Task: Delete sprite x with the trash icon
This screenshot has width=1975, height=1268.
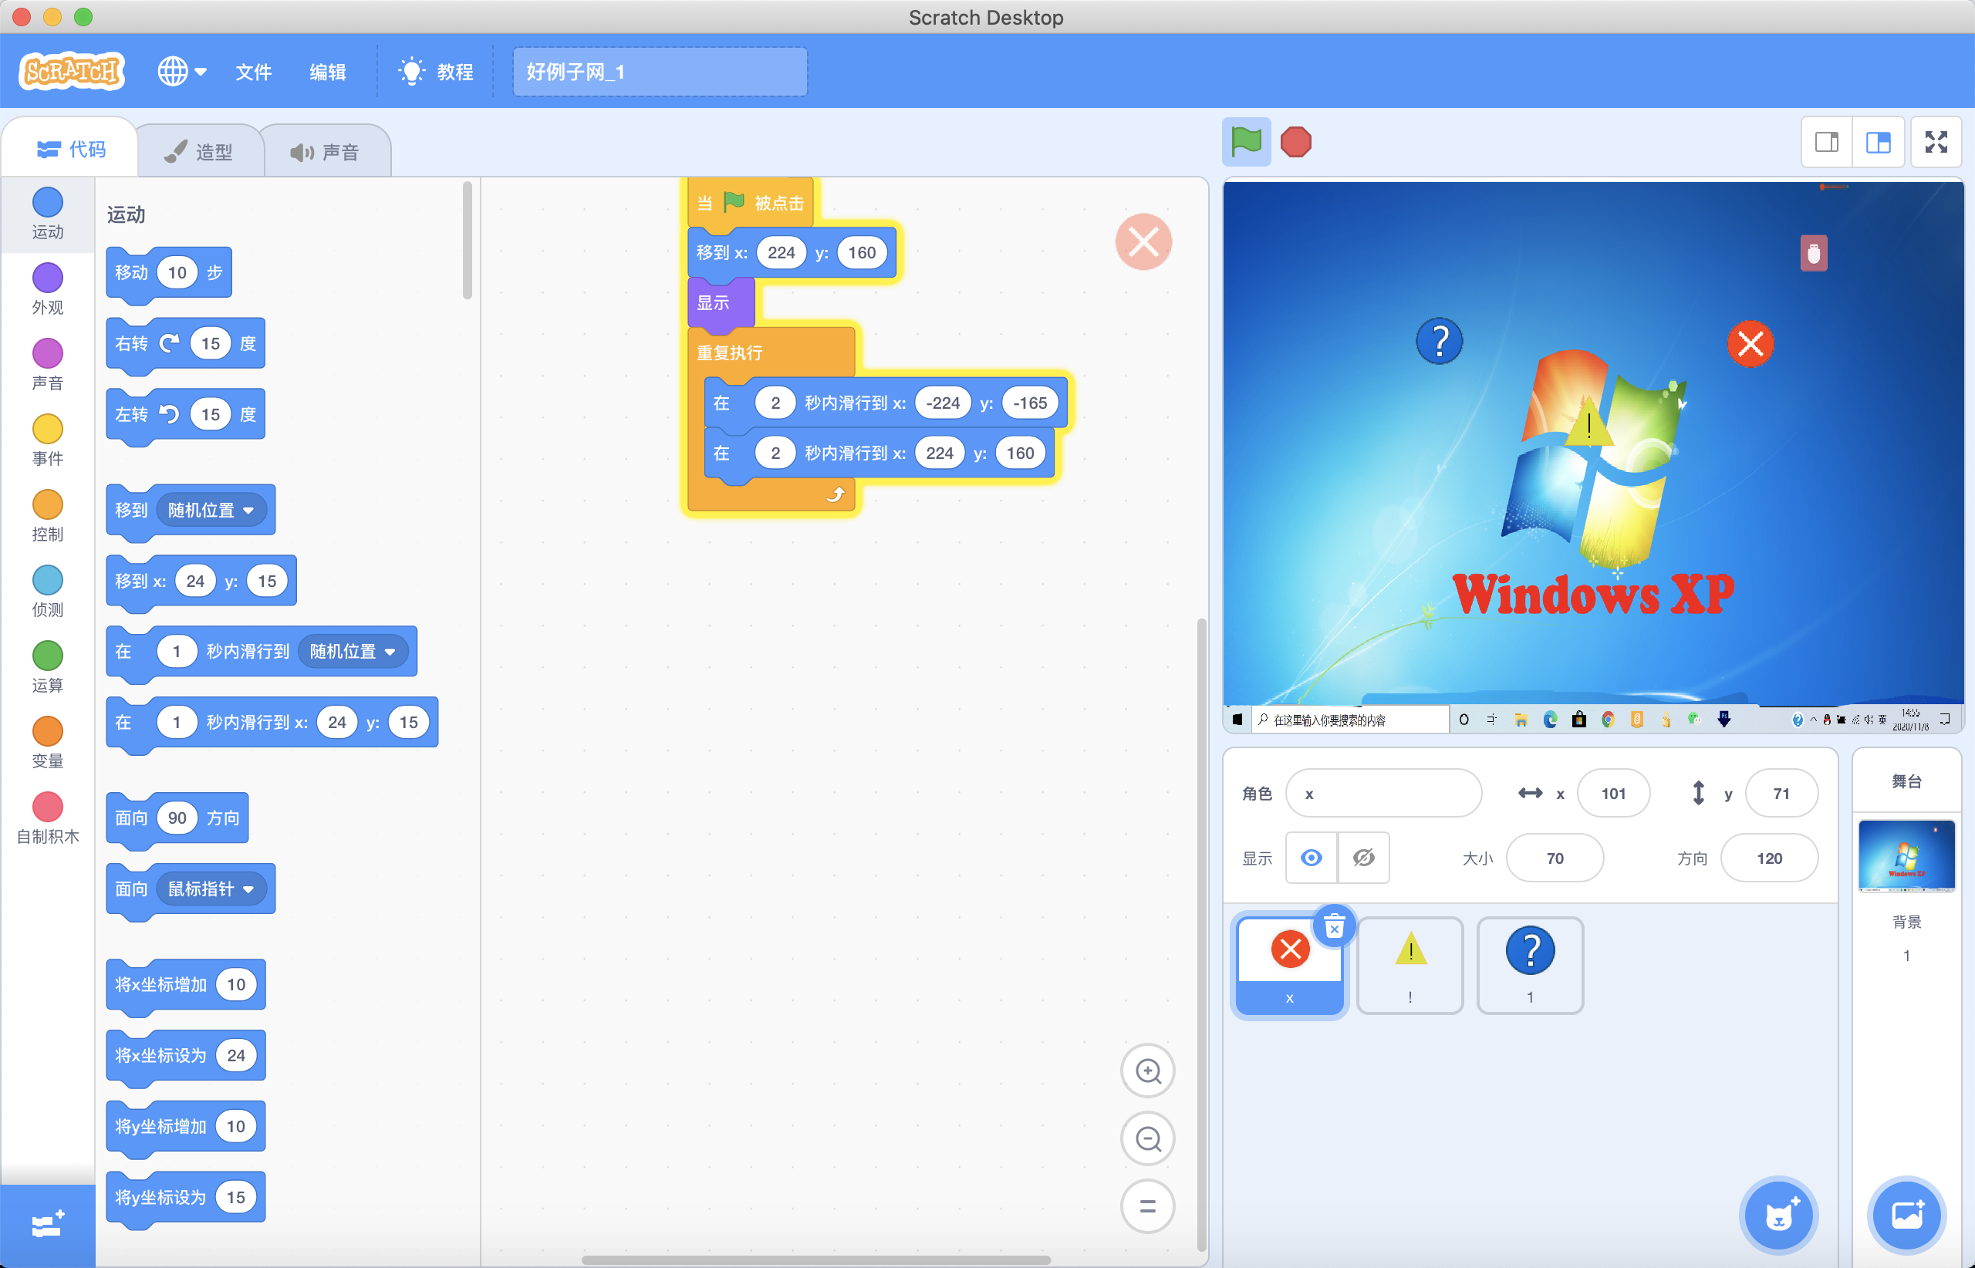Action: pos(1334,927)
